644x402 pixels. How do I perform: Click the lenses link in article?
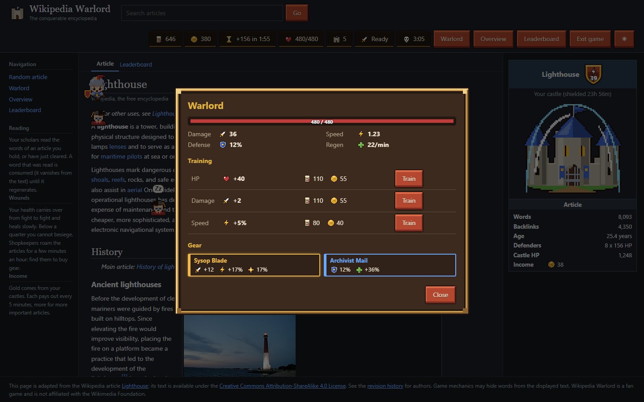pyautogui.click(x=118, y=147)
